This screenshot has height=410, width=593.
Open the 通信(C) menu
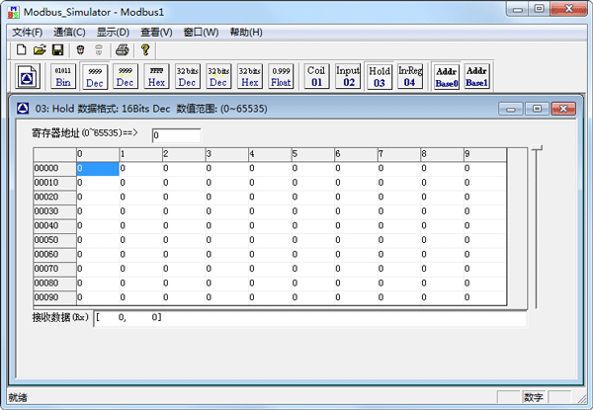[x=69, y=32]
